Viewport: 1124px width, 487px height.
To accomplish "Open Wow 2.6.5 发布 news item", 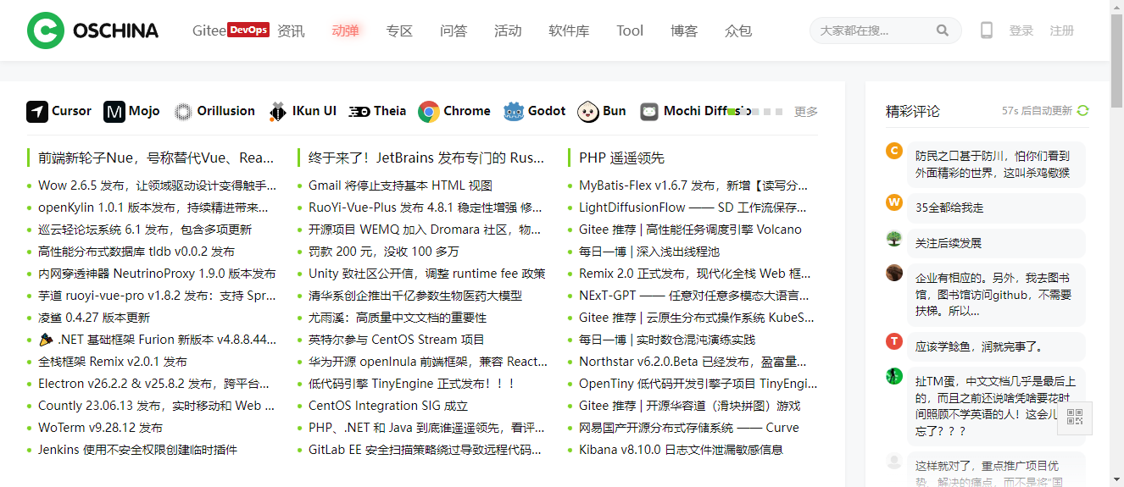I will point(158,185).
